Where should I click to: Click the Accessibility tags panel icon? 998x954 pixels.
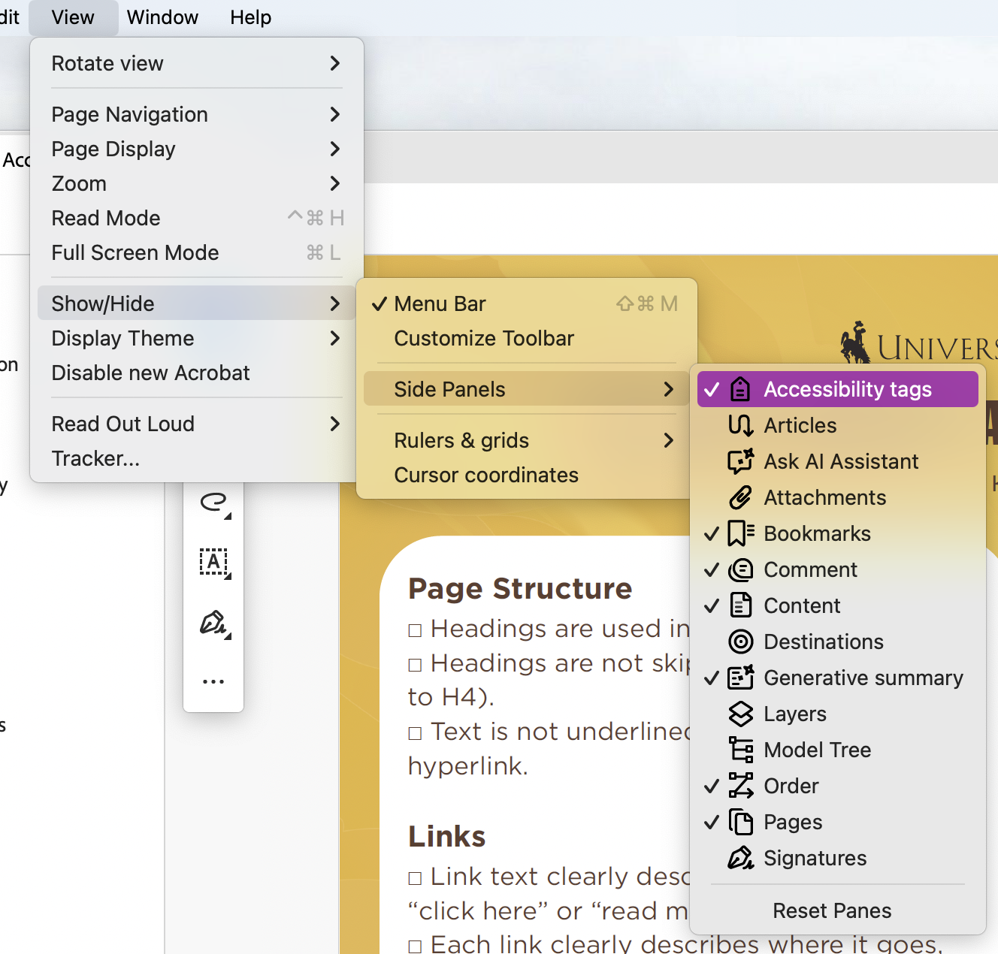click(740, 389)
